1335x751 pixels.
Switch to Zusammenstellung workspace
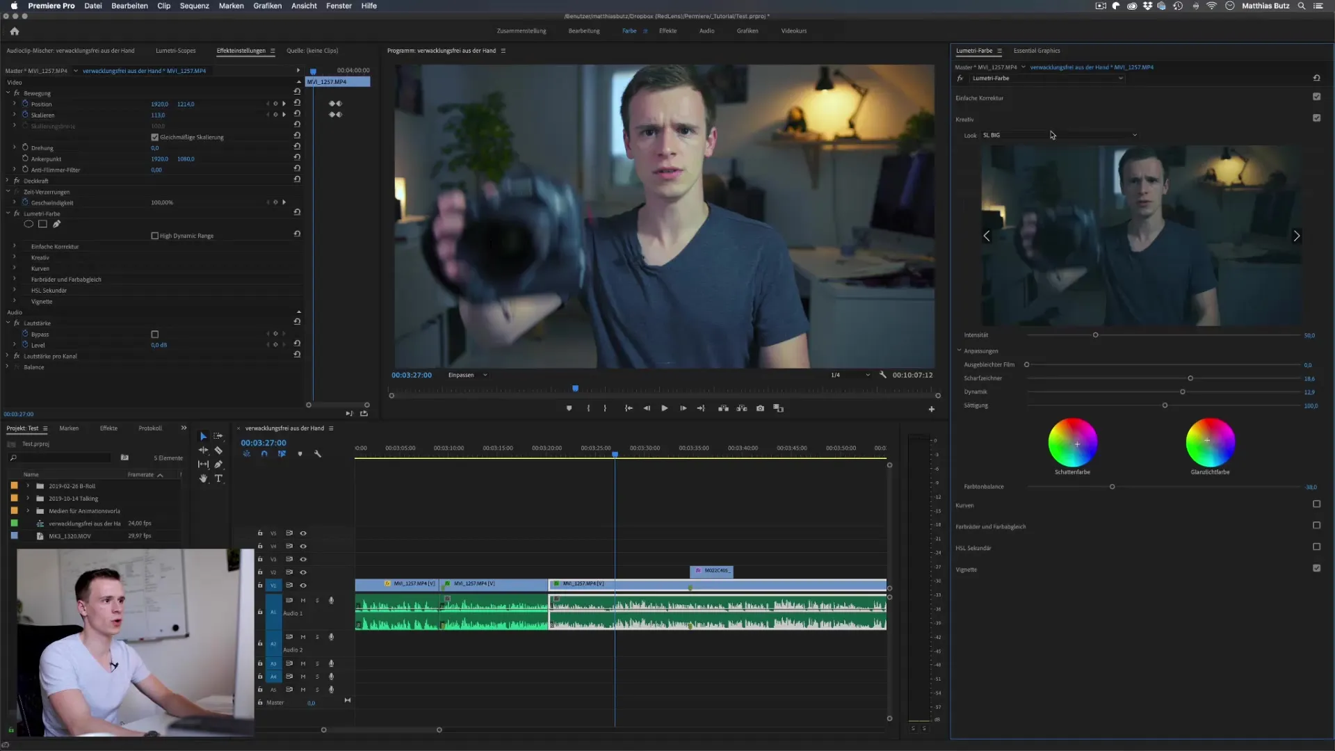tap(521, 31)
